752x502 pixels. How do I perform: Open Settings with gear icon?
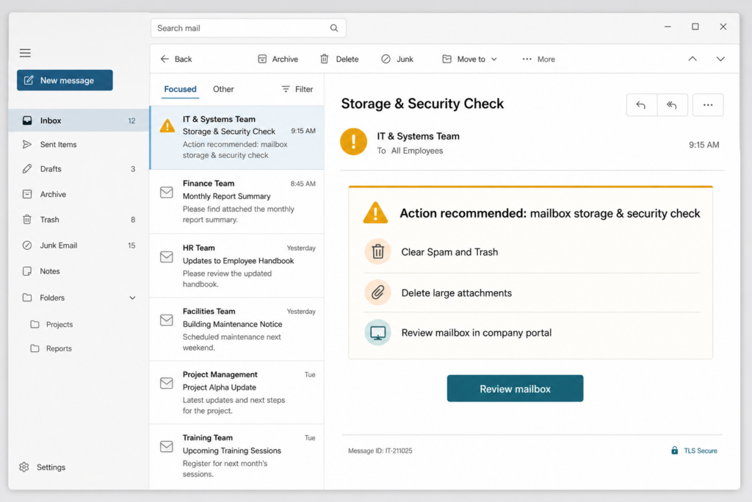(42, 467)
